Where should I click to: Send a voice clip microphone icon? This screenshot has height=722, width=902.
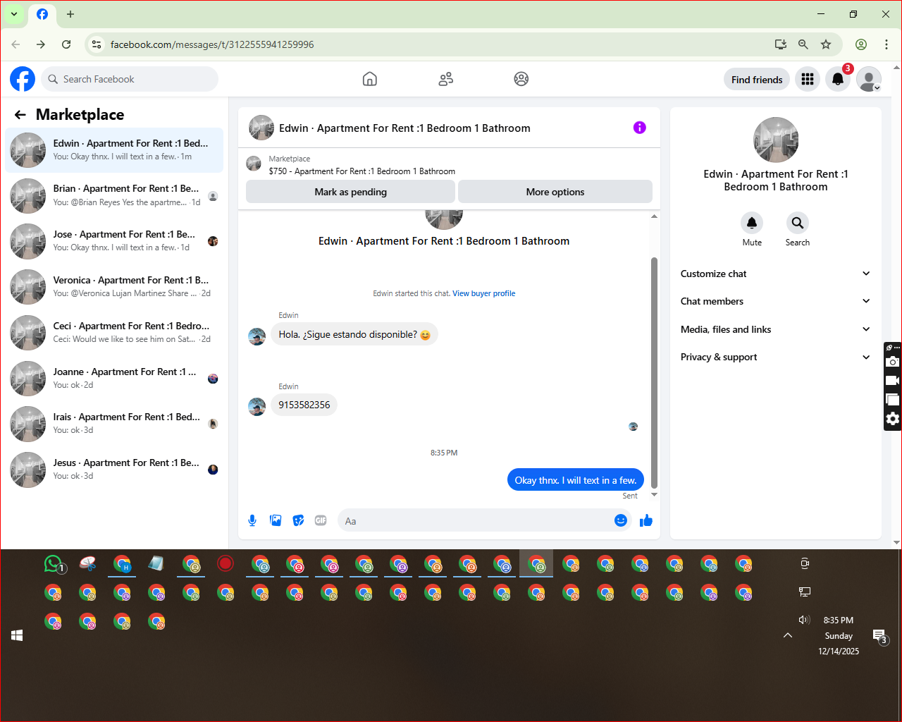coord(252,520)
